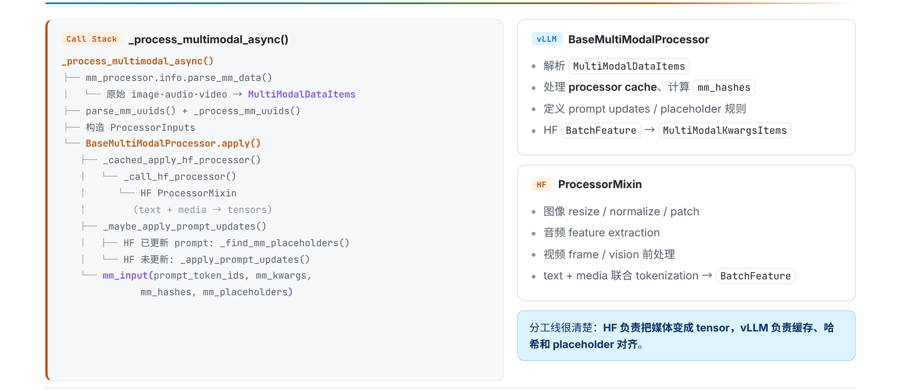Click the "text + media 联合 tokenization" bullet text
Viewport: 901px width, 390px height.
621,276
